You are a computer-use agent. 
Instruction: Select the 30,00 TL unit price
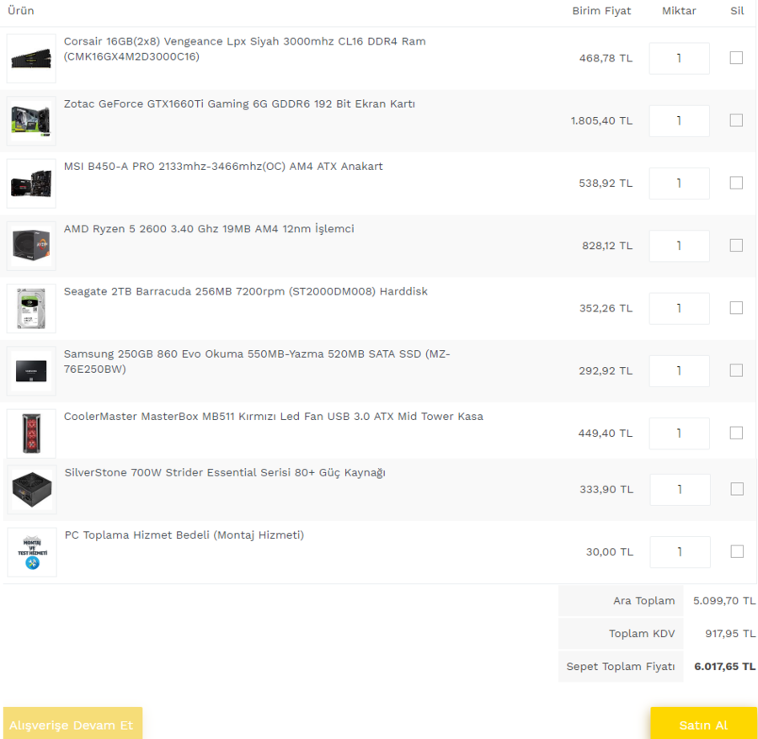tap(610, 552)
